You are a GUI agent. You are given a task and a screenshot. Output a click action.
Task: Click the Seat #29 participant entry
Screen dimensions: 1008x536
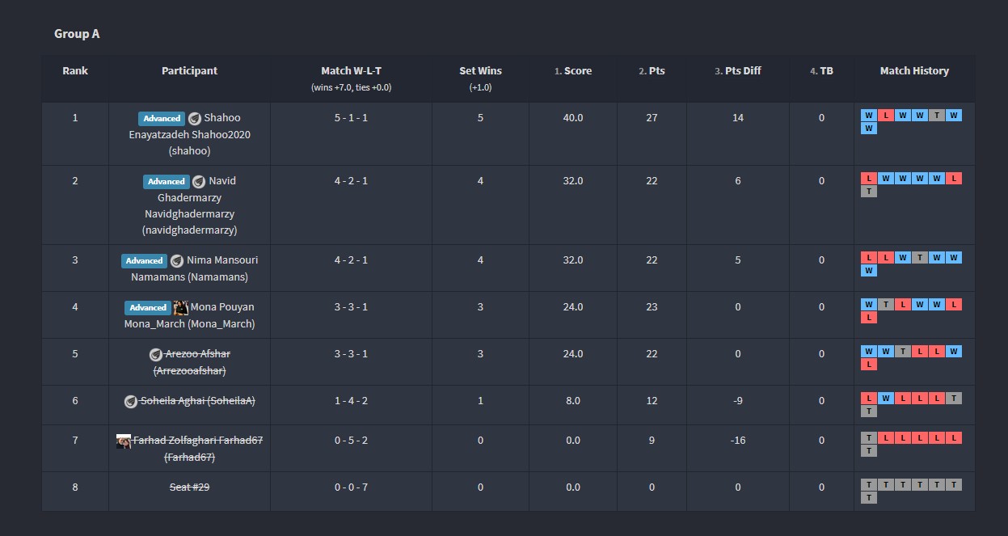[x=189, y=487]
